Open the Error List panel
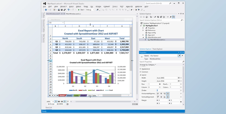Screen dimensions: 226x114 (49, 107)
